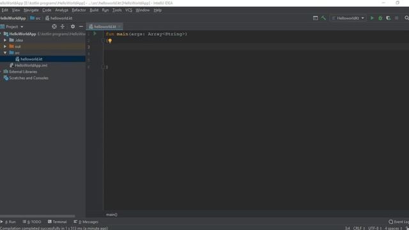Screen dimensions: 409x230
Task: Open the Run menu
Action: pos(105,10)
